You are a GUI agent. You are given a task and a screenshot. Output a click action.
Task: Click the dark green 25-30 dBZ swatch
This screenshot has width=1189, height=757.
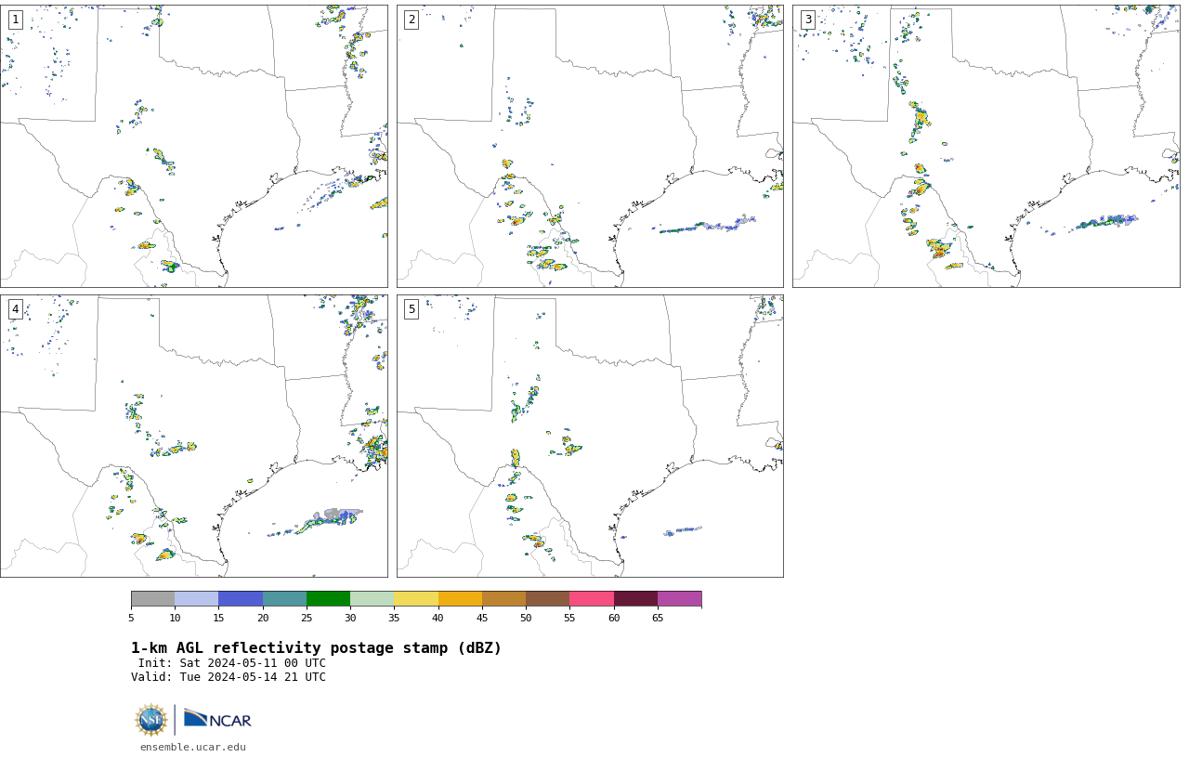(328, 599)
